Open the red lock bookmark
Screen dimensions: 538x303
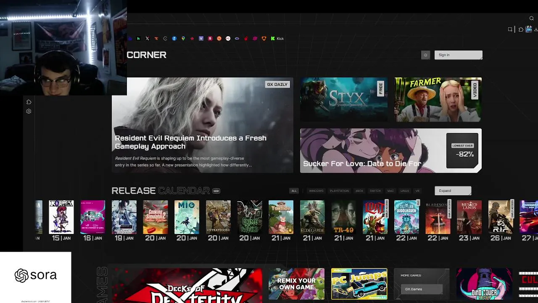[246, 38]
